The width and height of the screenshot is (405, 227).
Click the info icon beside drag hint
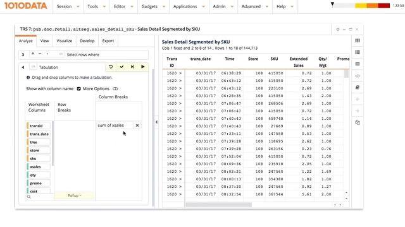point(28,78)
